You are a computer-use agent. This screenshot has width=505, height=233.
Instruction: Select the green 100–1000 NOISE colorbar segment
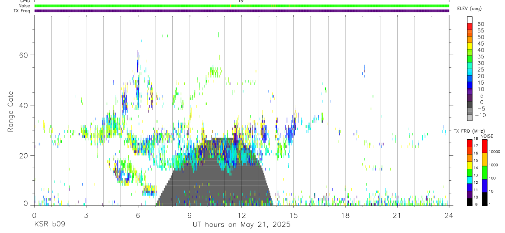(x=484, y=173)
